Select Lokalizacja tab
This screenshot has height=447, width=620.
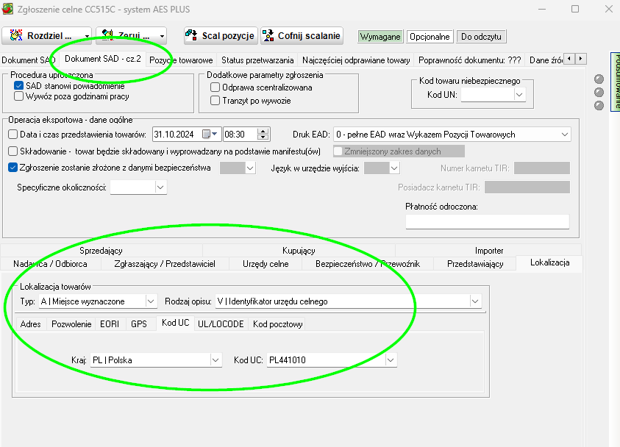(549, 262)
